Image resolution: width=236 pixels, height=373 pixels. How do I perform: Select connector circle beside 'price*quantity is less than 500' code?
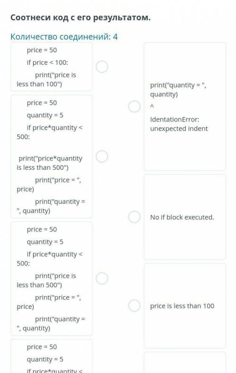point(102,156)
